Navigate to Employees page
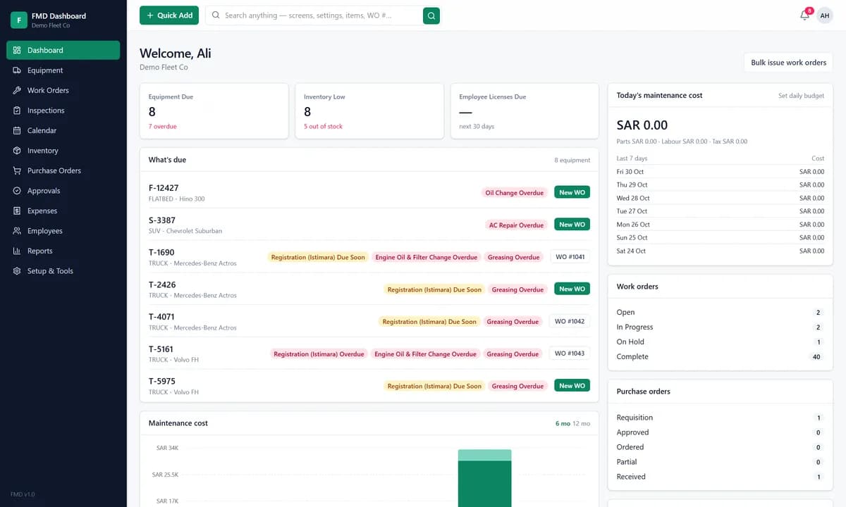This screenshot has height=507, width=846. (63, 231)
